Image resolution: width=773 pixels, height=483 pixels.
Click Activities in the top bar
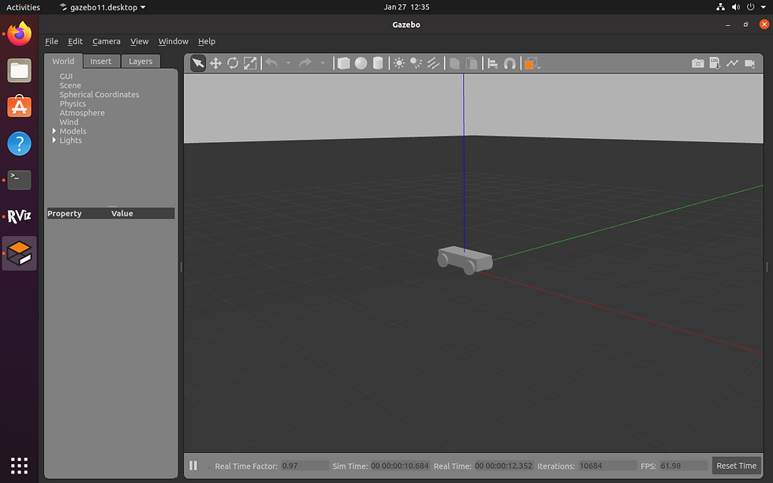click(23, 7)
